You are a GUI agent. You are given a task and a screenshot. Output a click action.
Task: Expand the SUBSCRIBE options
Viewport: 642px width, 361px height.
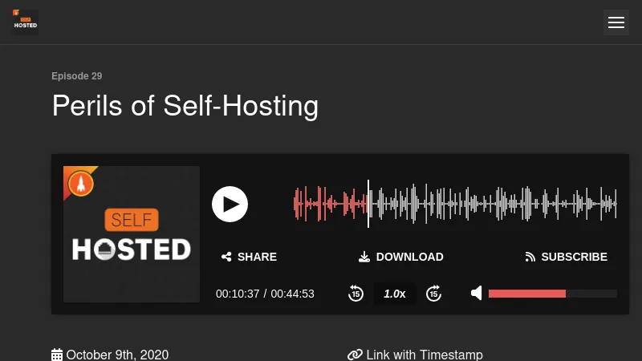[x=574, y=257]
